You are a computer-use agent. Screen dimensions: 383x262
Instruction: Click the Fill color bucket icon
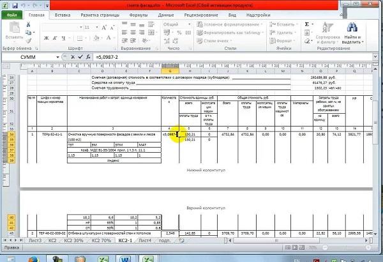point(96,38)
